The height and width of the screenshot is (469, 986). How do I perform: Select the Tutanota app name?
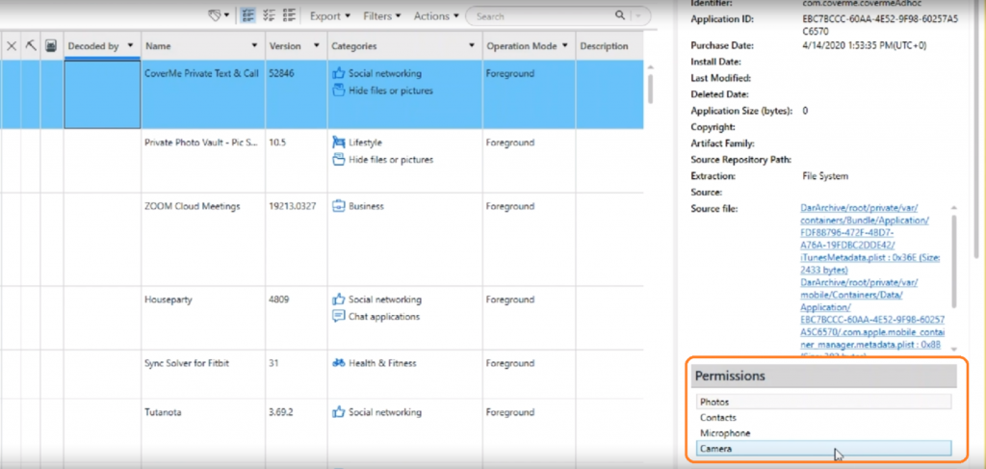click(162, 413)
